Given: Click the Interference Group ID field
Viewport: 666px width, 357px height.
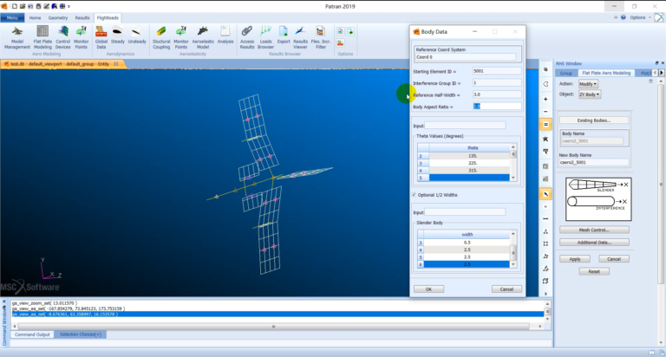Looking at the screenshot, I should (497, 83).
